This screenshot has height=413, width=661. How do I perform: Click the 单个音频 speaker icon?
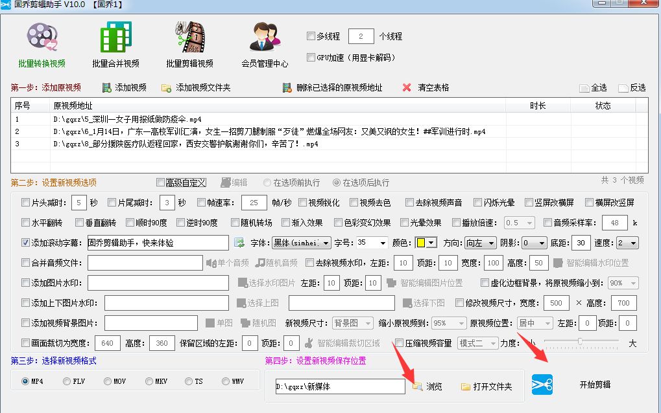coord(211,263)
